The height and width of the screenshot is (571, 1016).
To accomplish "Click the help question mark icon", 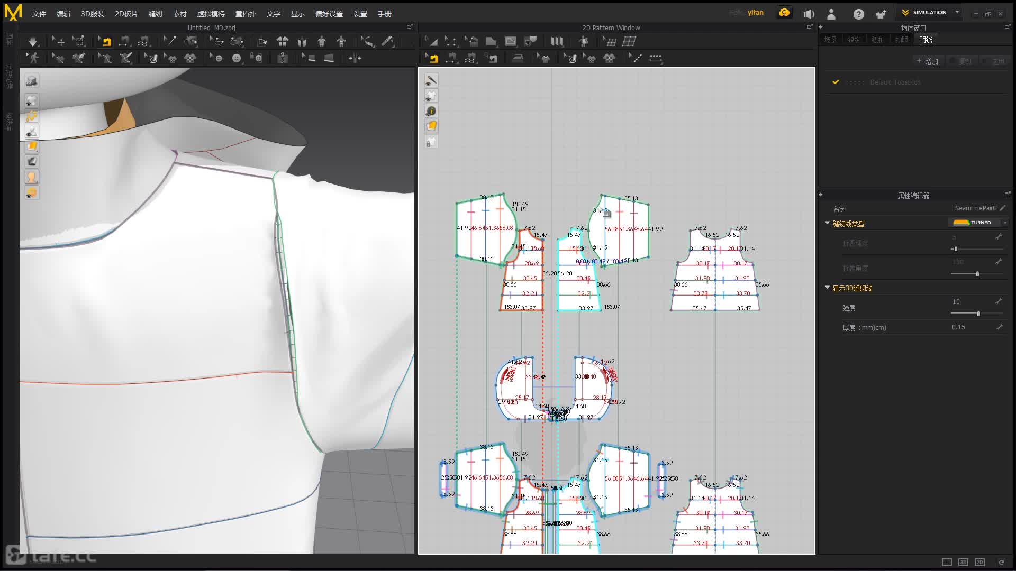I will [858, 14].
